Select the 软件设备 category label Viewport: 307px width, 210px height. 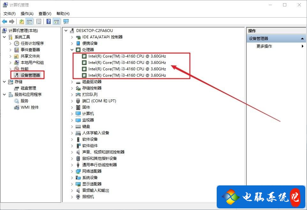click(x=90, y=139)
